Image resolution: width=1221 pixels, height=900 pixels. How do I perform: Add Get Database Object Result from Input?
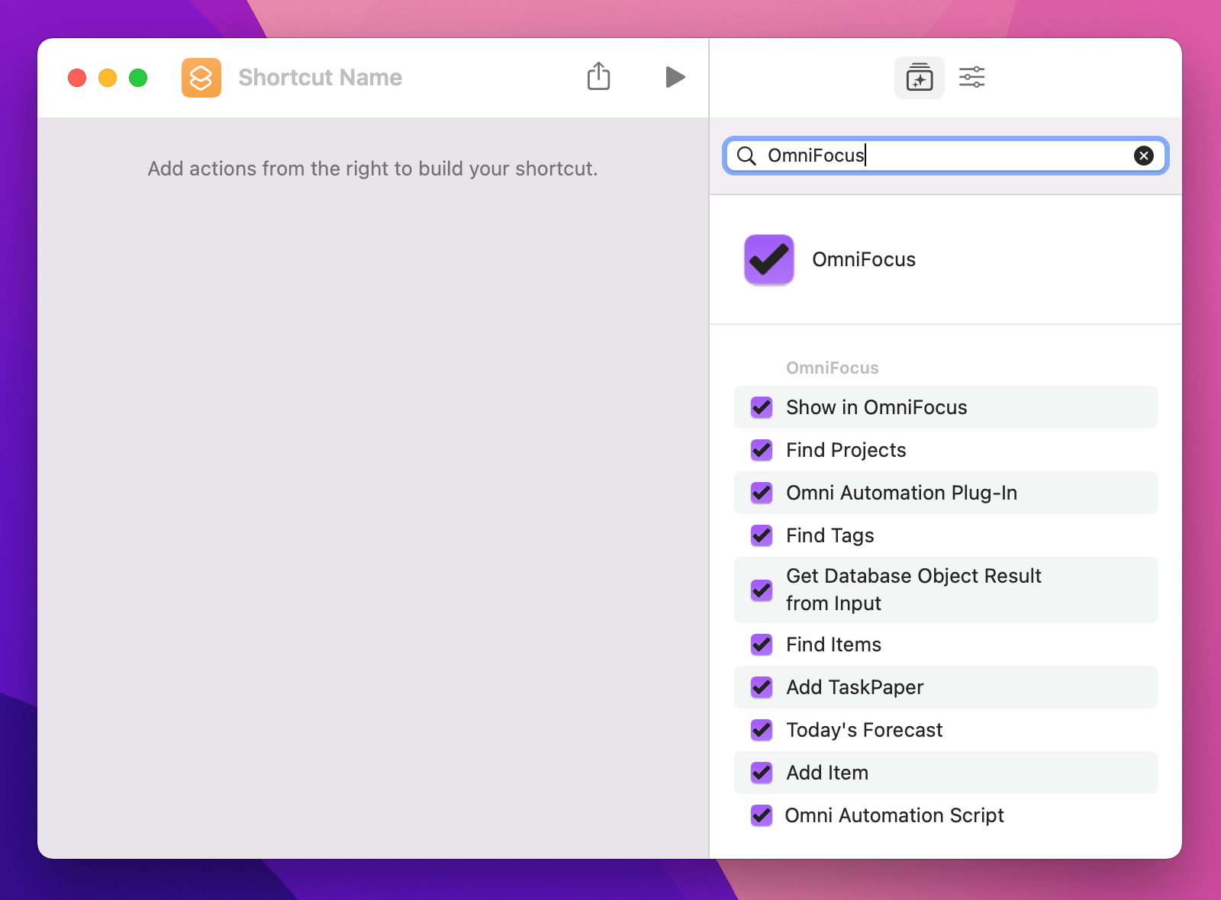click(946, 590)
